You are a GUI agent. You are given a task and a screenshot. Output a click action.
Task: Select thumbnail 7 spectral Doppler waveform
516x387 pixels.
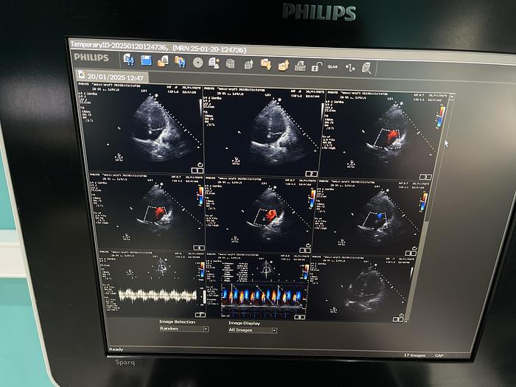point(153,285)
